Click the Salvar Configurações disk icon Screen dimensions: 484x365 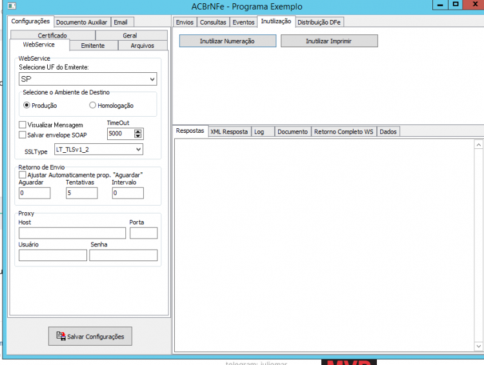click(61, 336)
